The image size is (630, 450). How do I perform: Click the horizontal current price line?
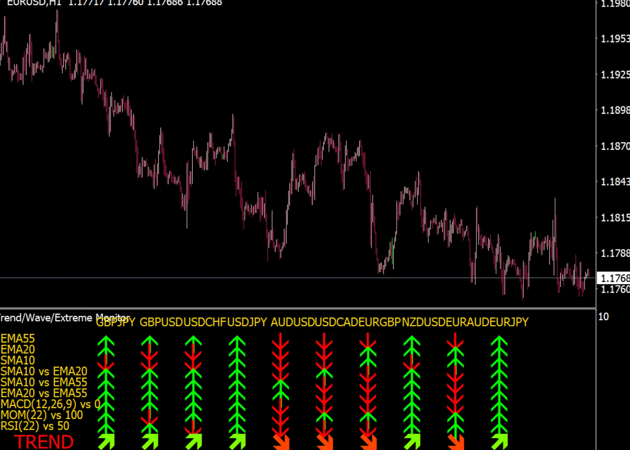[298, 278]
